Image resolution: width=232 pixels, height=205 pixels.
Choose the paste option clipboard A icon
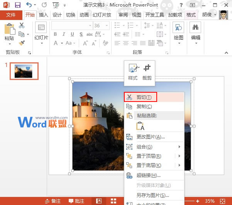coord(140,126)
